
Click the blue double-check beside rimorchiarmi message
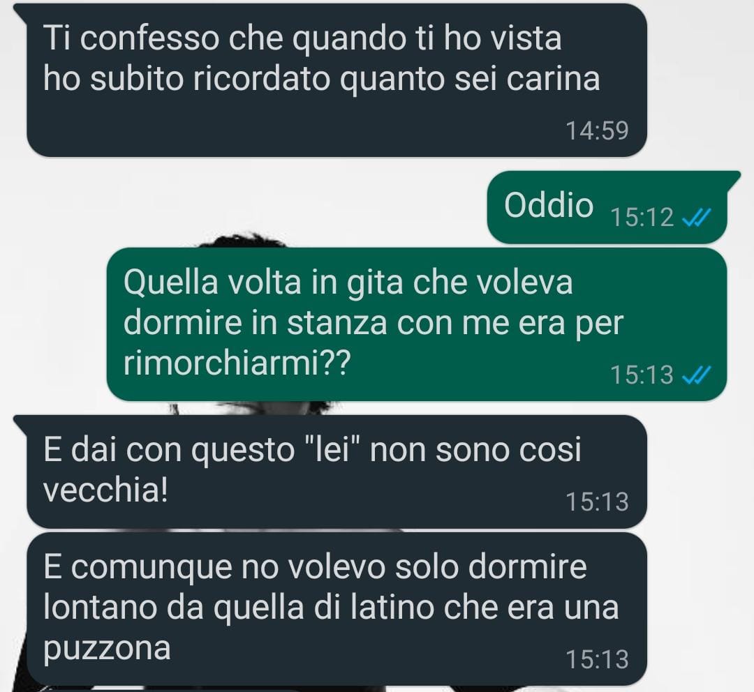click(696, 375)
